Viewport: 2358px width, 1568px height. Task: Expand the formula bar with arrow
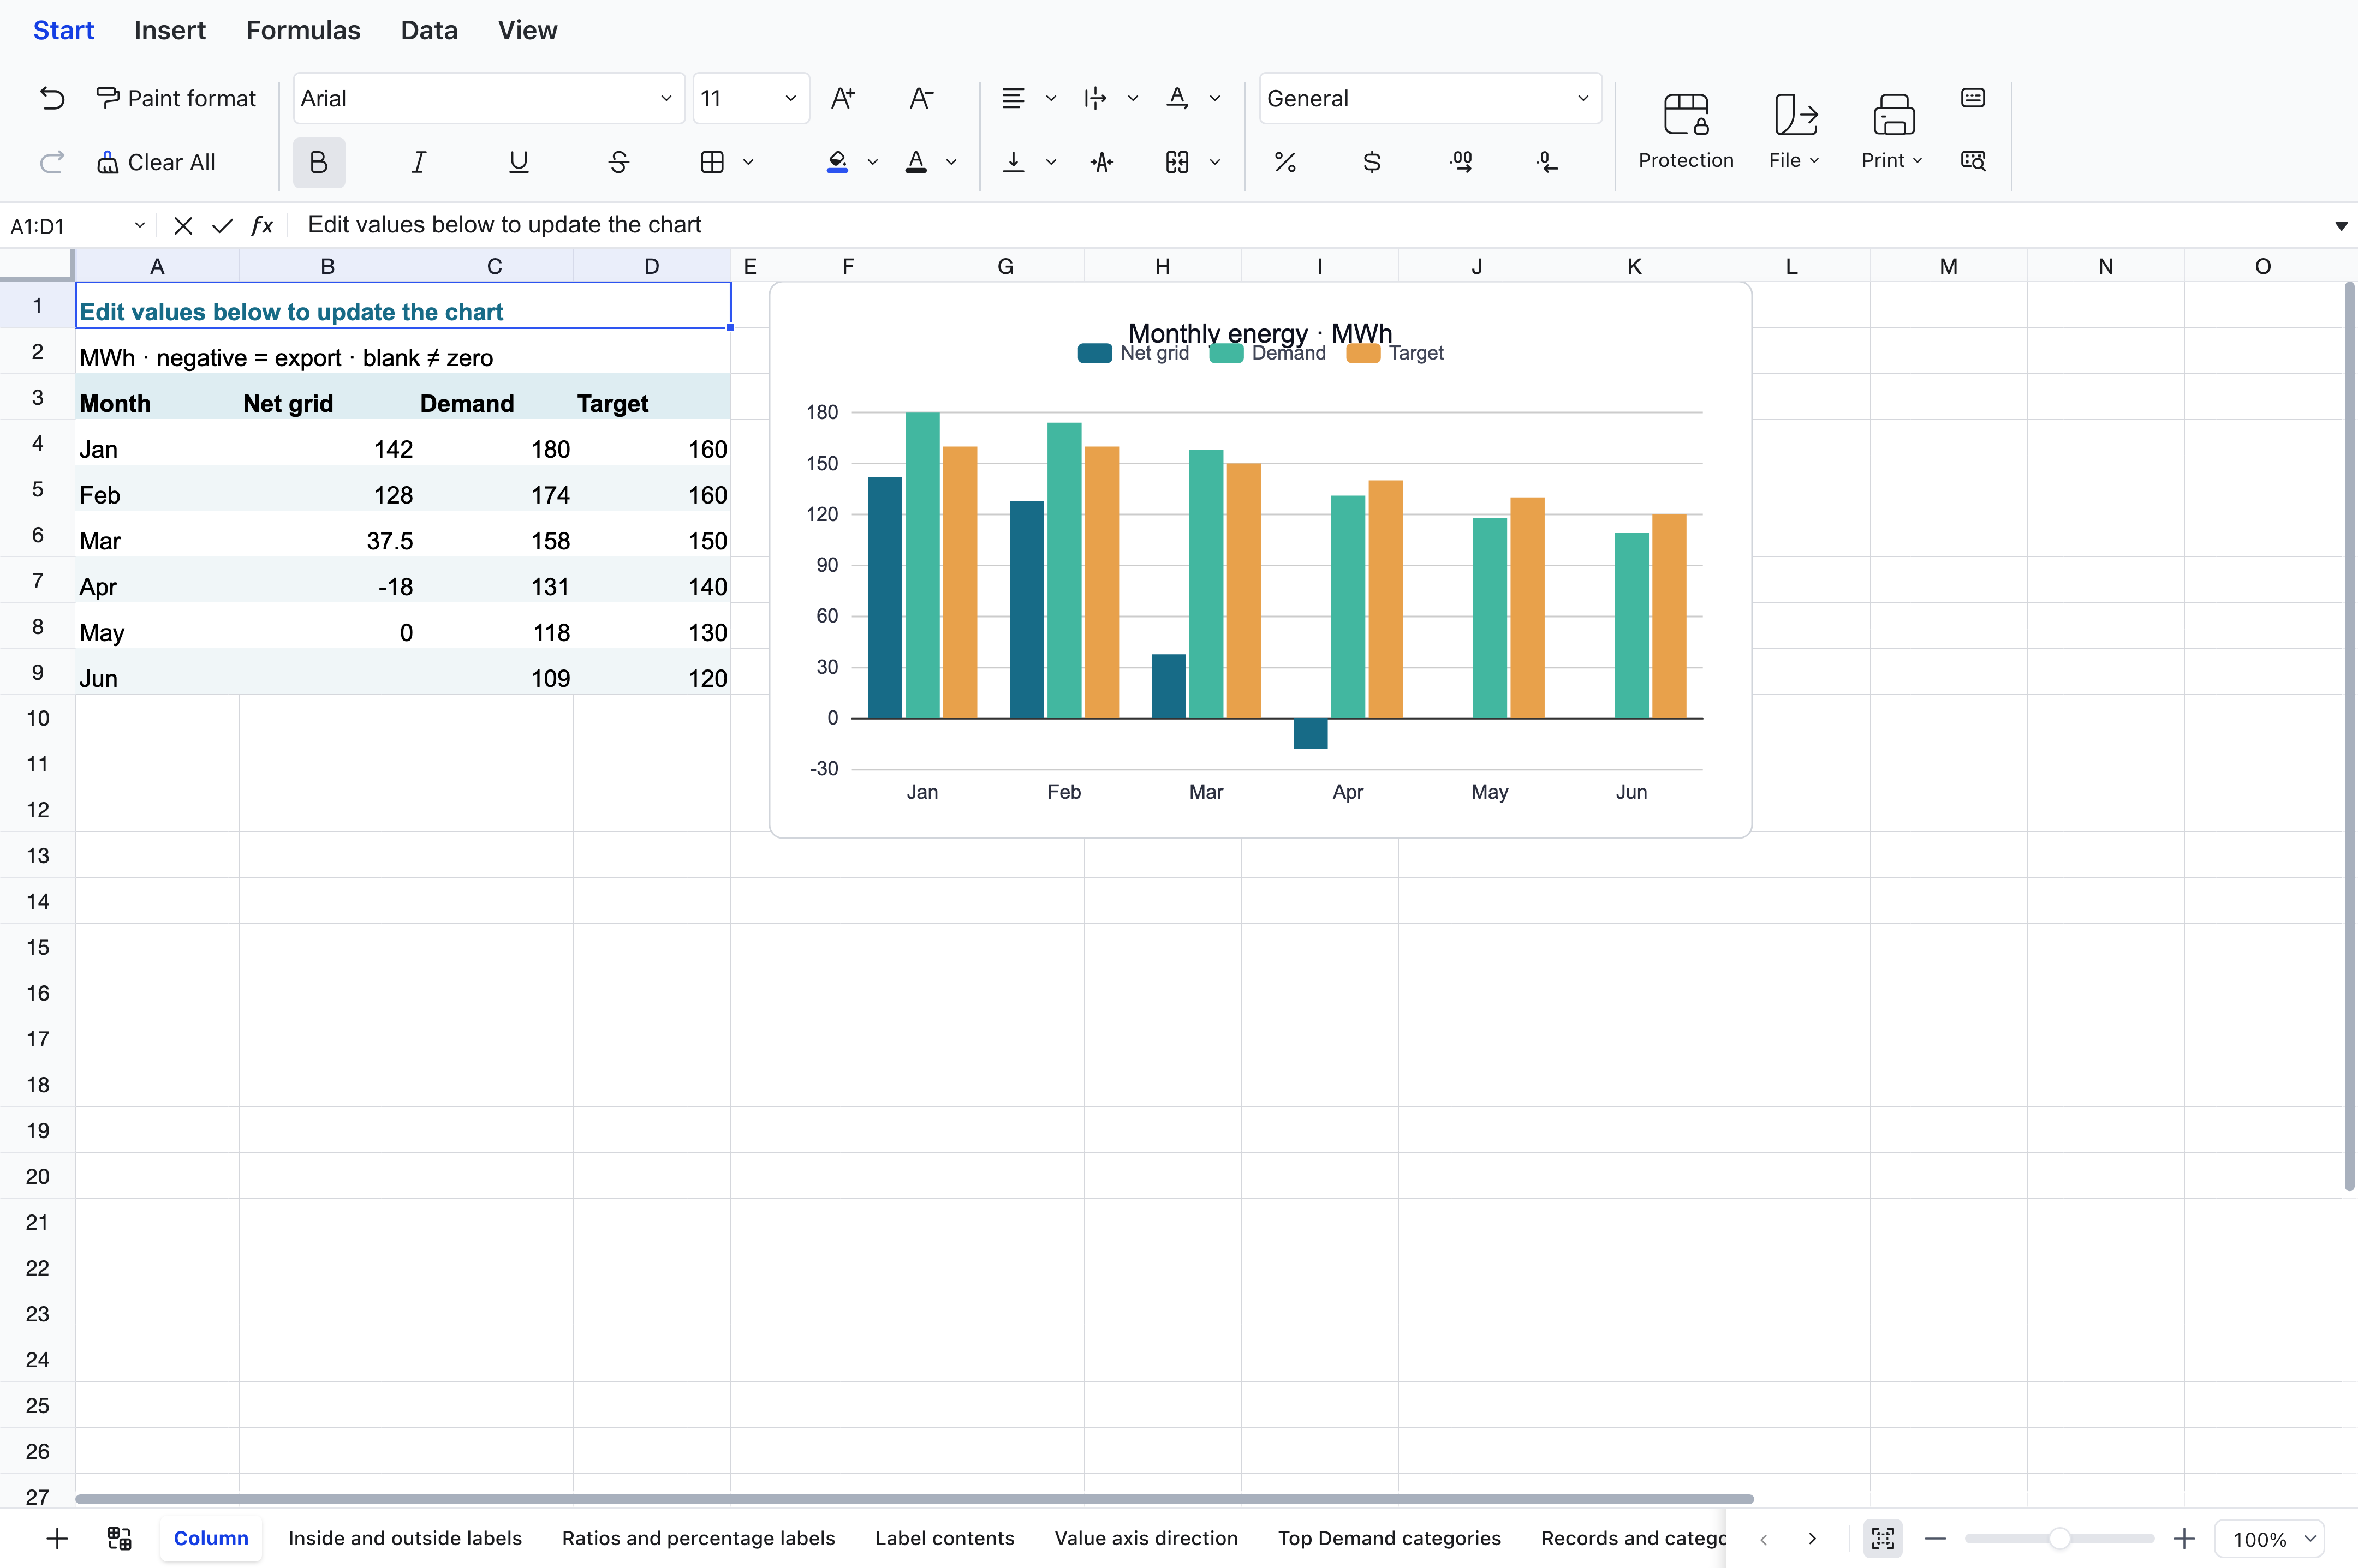pos(2341,226)
